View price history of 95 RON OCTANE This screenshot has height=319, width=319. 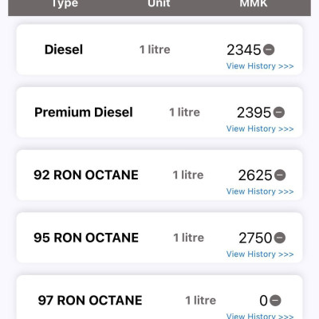pyautogui.click(x=260, y=254)
